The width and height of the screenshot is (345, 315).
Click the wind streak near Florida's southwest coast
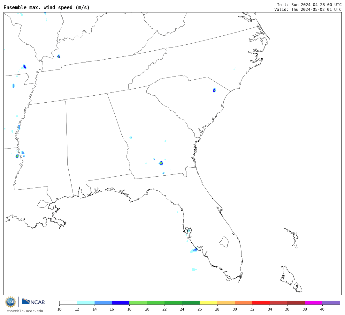click(195, 250)
